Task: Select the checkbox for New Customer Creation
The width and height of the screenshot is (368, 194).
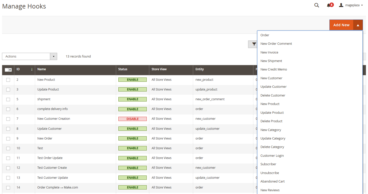Action: pos(8,119)
